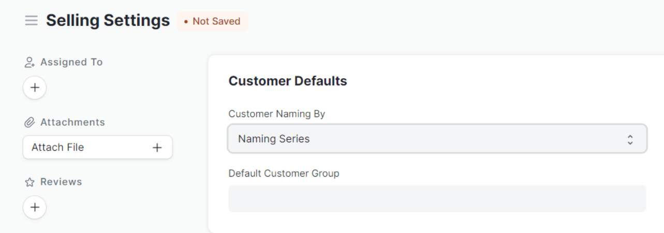664x233 pixels.
Task: Add an assignee with the plus button
Action: 35,87
